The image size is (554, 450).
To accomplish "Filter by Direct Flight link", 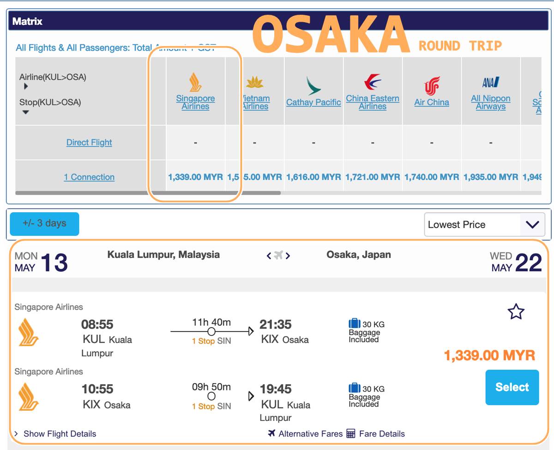I will tap(89, 143).
